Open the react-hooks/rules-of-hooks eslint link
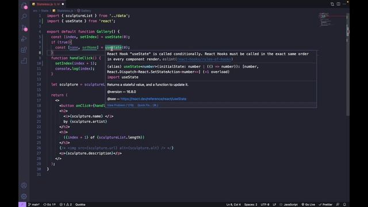The image size is (368, 207). point(204,59)
